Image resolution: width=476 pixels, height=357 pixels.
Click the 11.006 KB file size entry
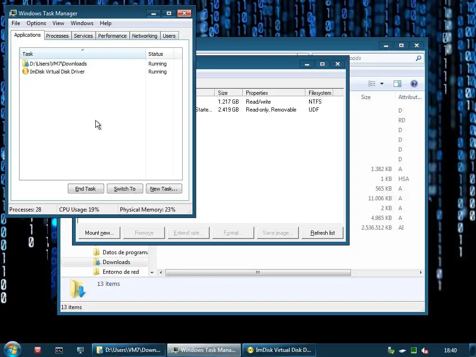pos(380,198)
